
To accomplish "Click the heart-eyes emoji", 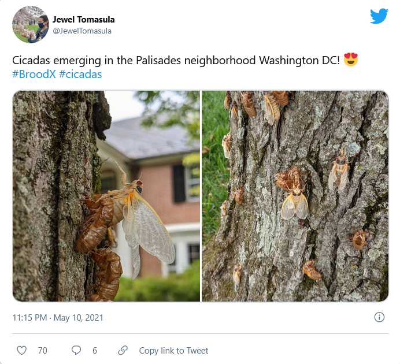I will [x=351, y=60].
